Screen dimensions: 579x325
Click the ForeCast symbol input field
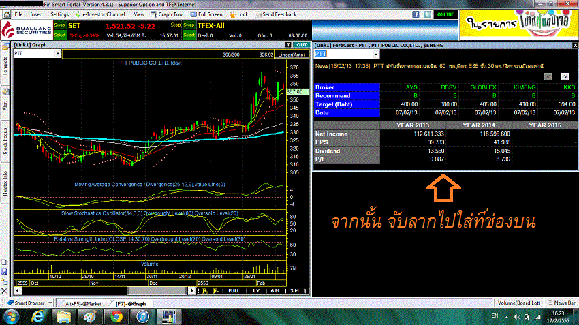pos(343,55)
